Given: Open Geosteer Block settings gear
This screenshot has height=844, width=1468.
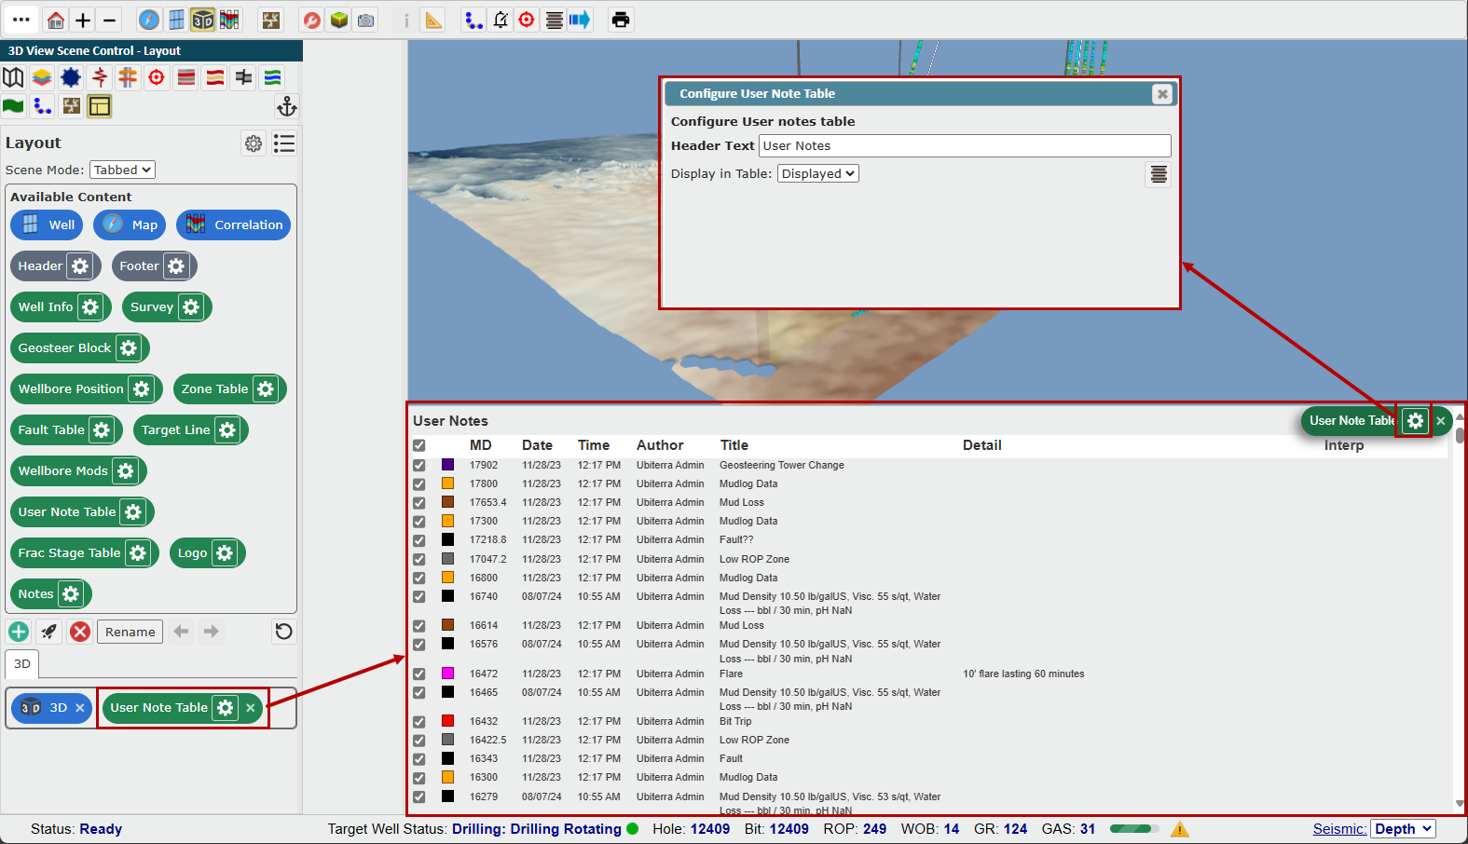Looking at the screenshot, I should 129,348.
